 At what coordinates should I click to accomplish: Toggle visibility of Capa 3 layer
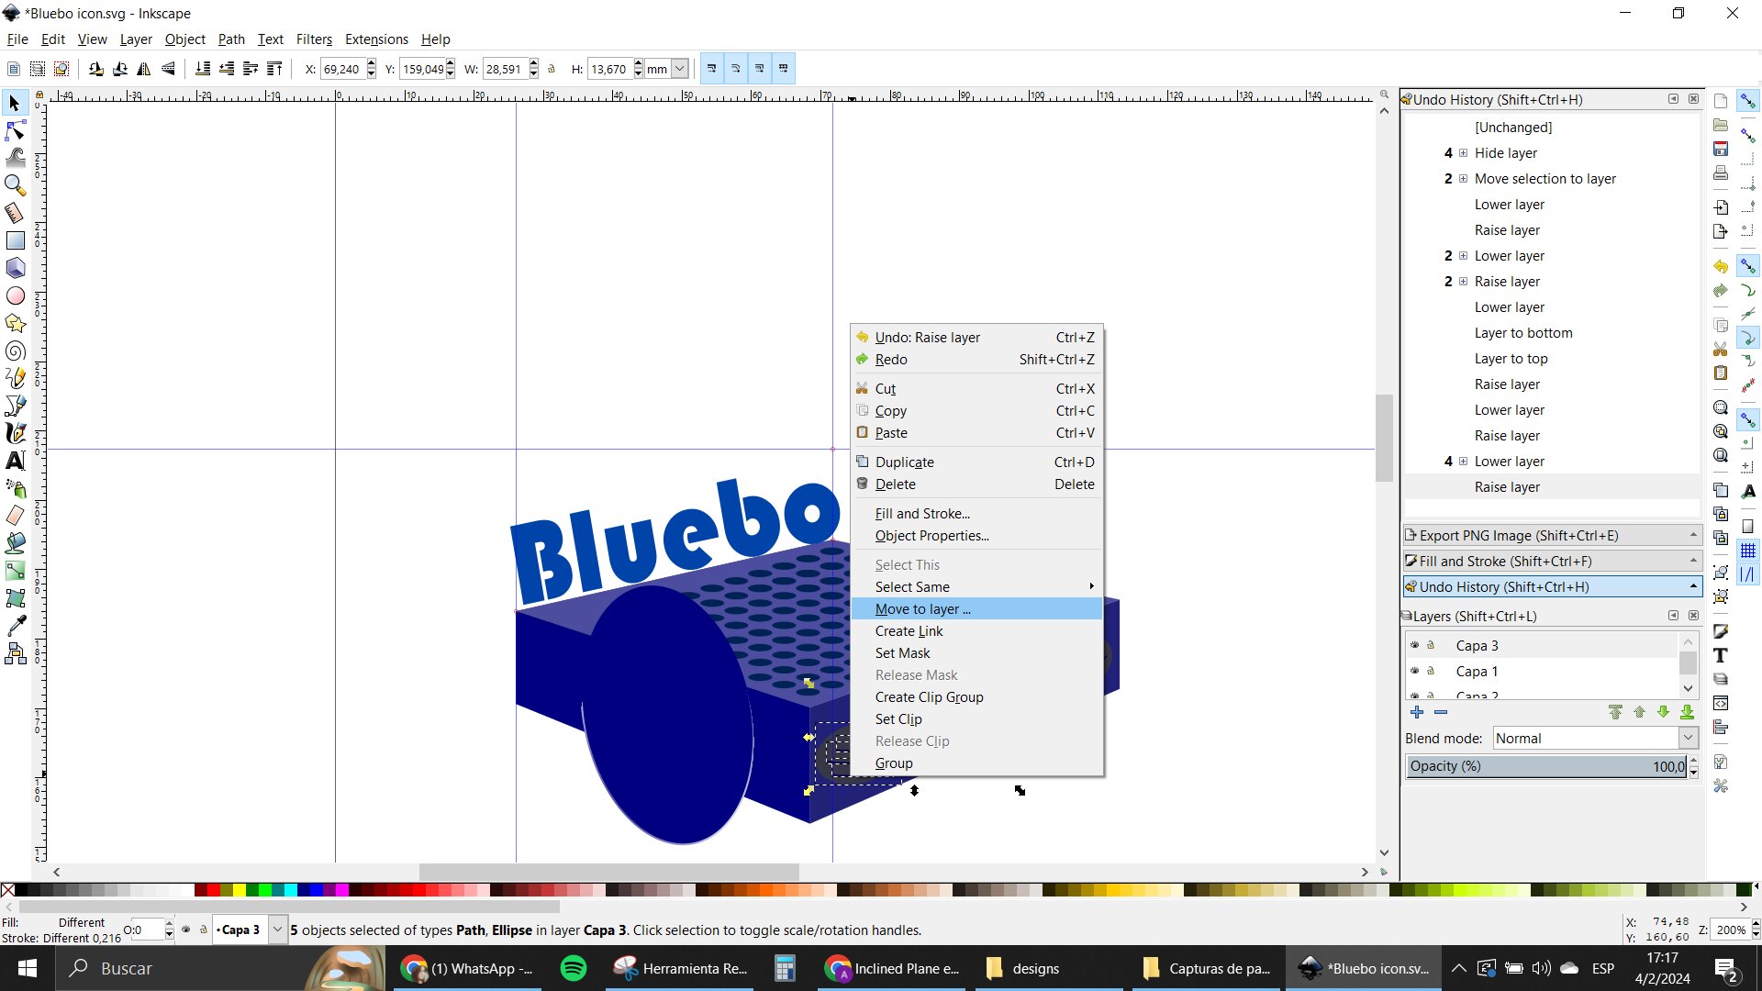(x=1415, y=645)
